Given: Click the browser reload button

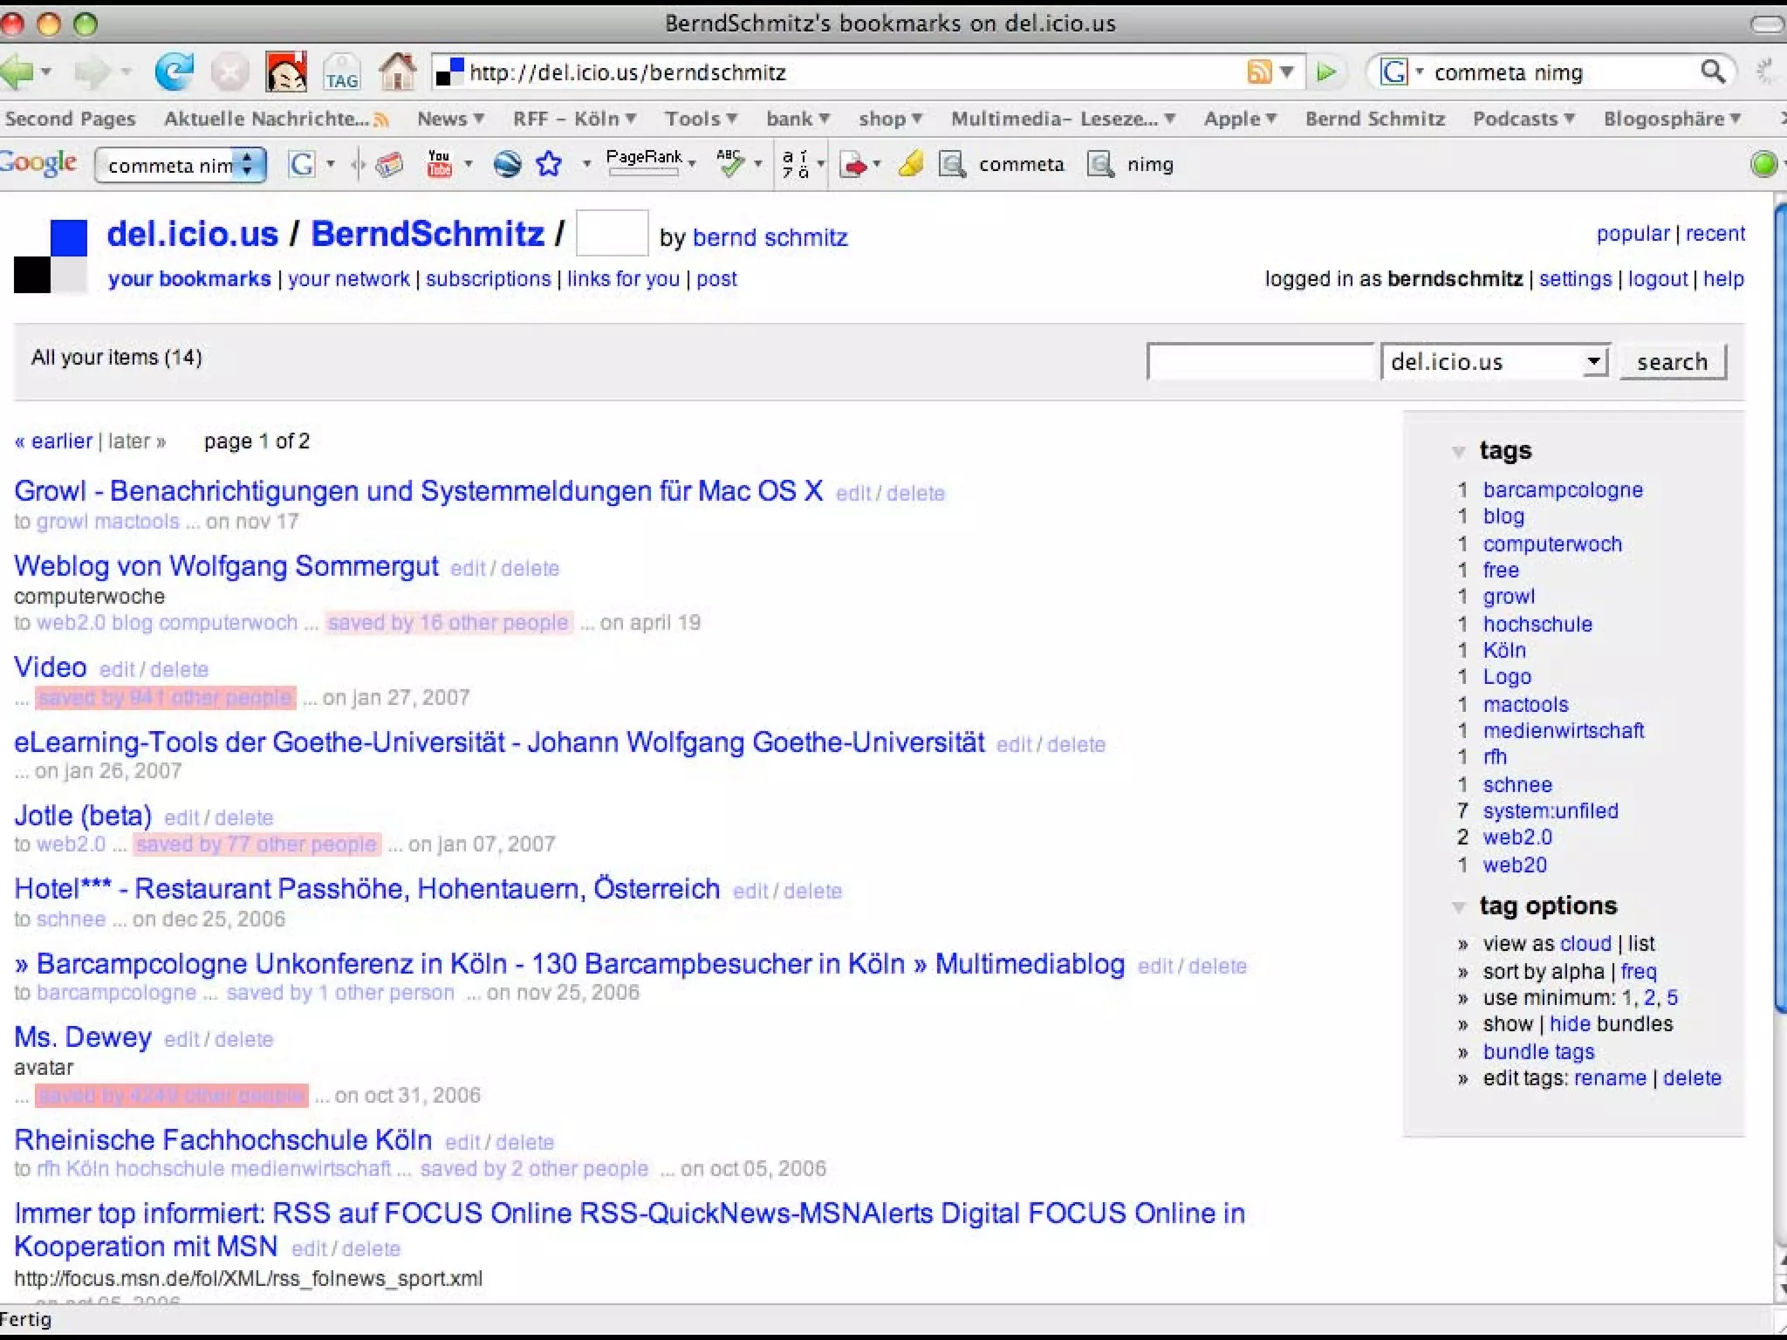Looking at the screenshot, I should point(174,72).
